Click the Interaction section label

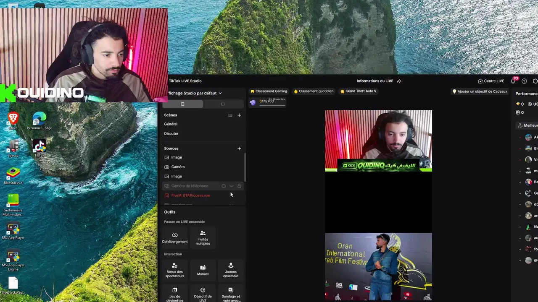click(173, 254)
